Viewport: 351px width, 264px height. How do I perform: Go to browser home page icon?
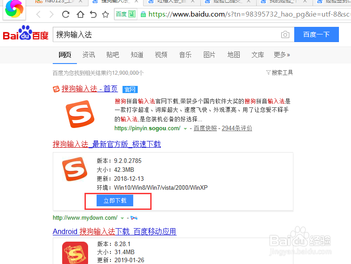pos(80,14)
